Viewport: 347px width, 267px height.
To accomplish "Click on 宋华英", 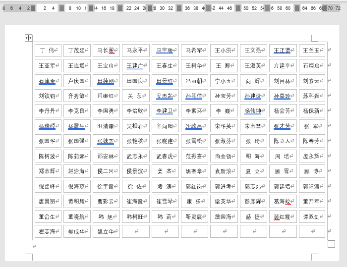I will pos(223,126).
